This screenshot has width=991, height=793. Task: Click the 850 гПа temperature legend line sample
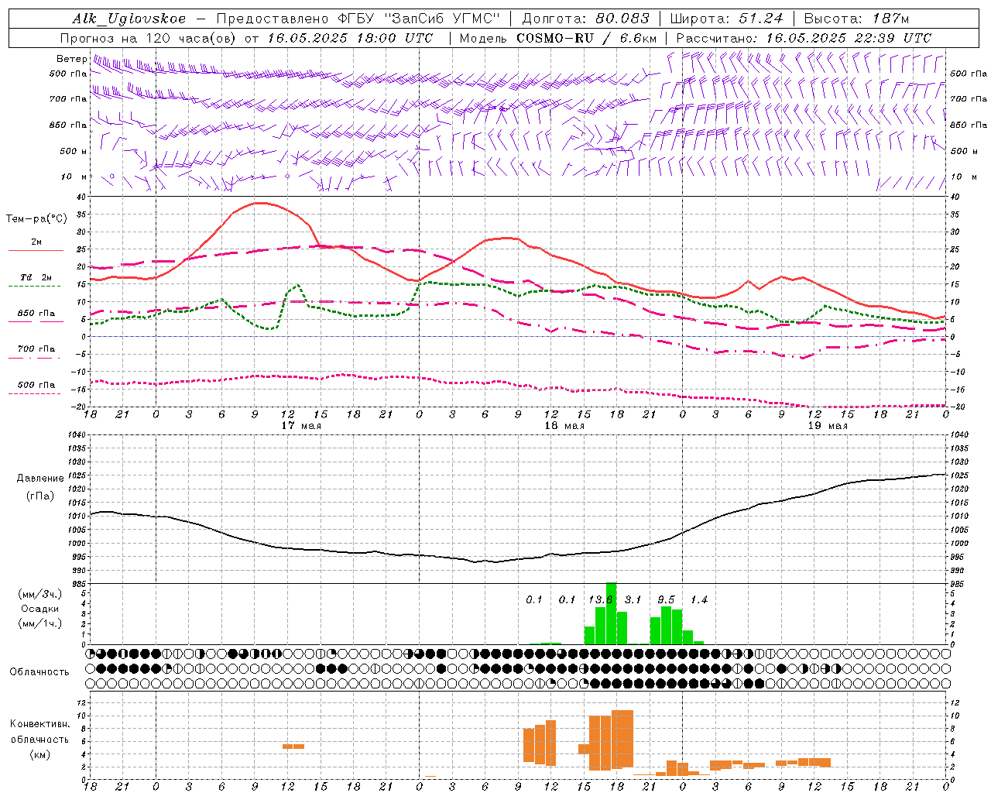click(36, 321)
